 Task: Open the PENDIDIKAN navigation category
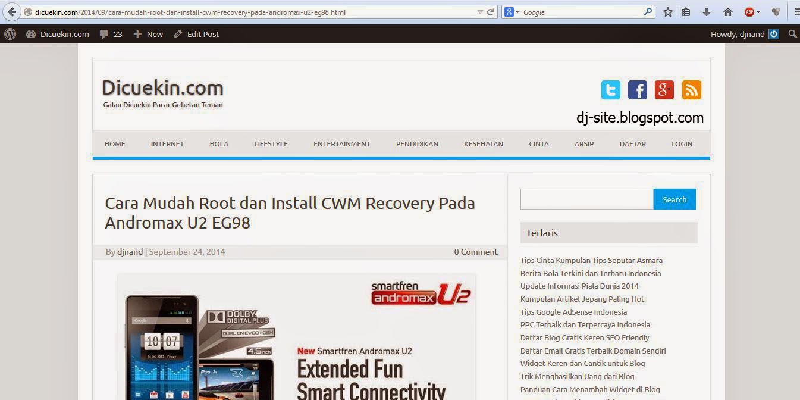pos(417,144)
